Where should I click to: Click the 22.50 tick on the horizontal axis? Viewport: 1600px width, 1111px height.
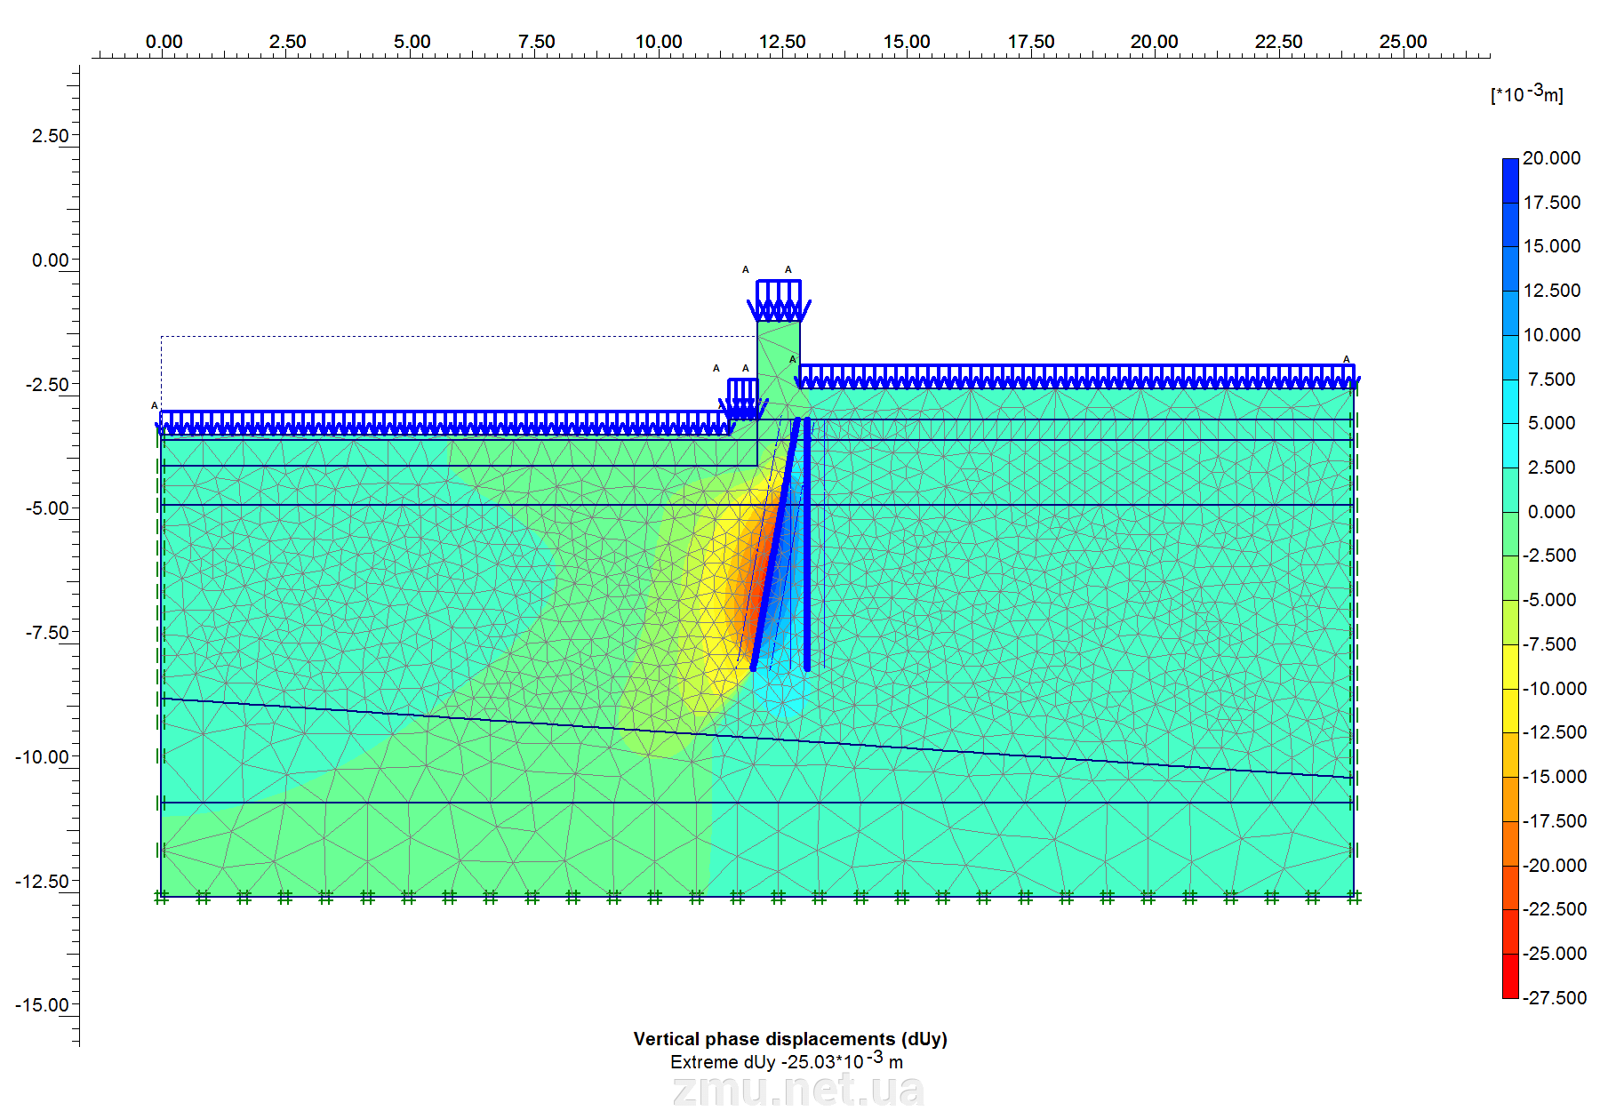(x=1278, y=42)
